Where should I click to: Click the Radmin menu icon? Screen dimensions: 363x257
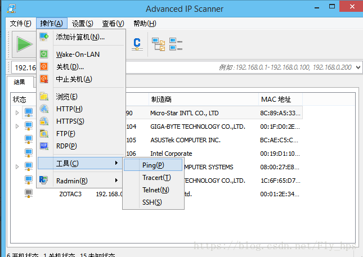44,180
